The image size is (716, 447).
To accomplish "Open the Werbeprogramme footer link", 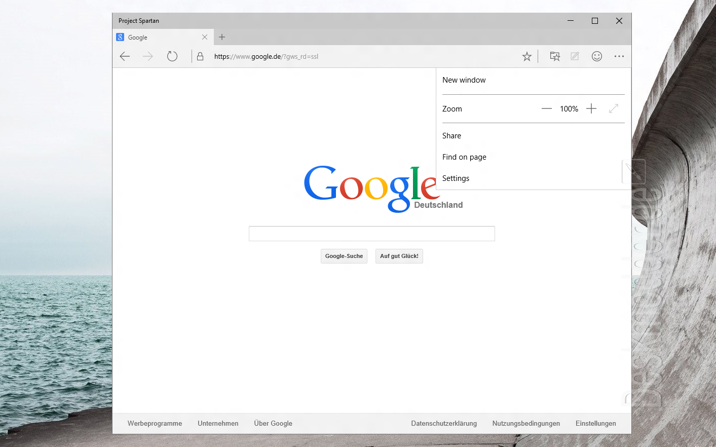I will pyautogui.click(x=155, y=424).
